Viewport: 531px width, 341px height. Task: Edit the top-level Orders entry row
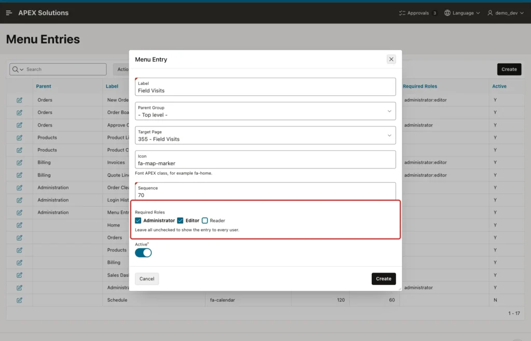[19, 238]
